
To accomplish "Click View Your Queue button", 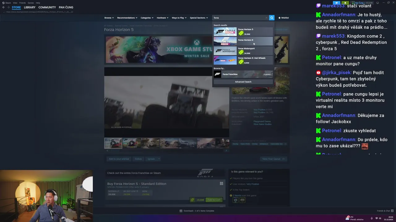I will (x=273, y=159).
